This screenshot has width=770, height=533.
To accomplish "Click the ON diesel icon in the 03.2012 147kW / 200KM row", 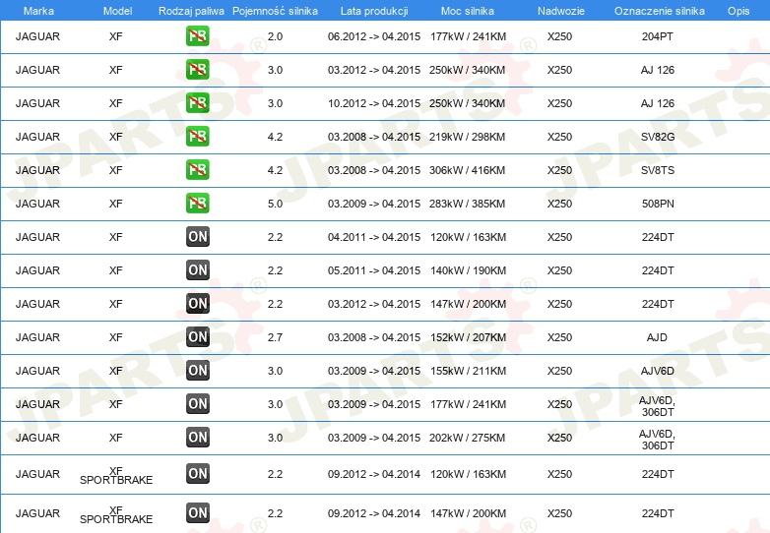I will 197,303.
